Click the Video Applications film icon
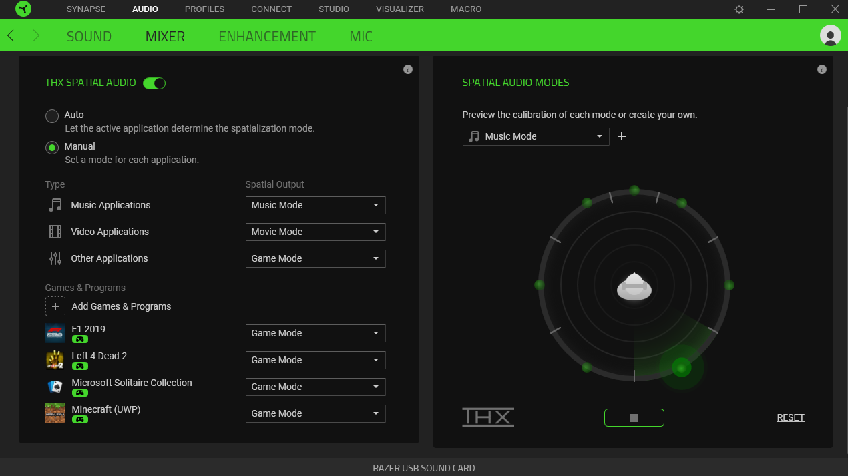The image size is (848, 476). tap(55, 232)
